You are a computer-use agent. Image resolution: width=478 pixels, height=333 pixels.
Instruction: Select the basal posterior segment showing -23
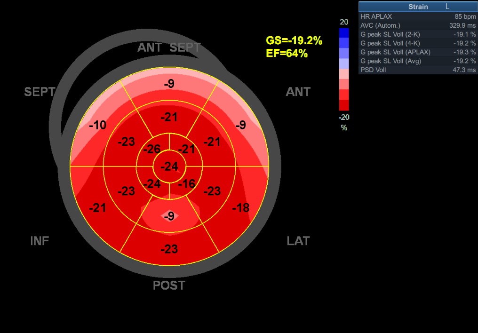[x=169, y=249]
